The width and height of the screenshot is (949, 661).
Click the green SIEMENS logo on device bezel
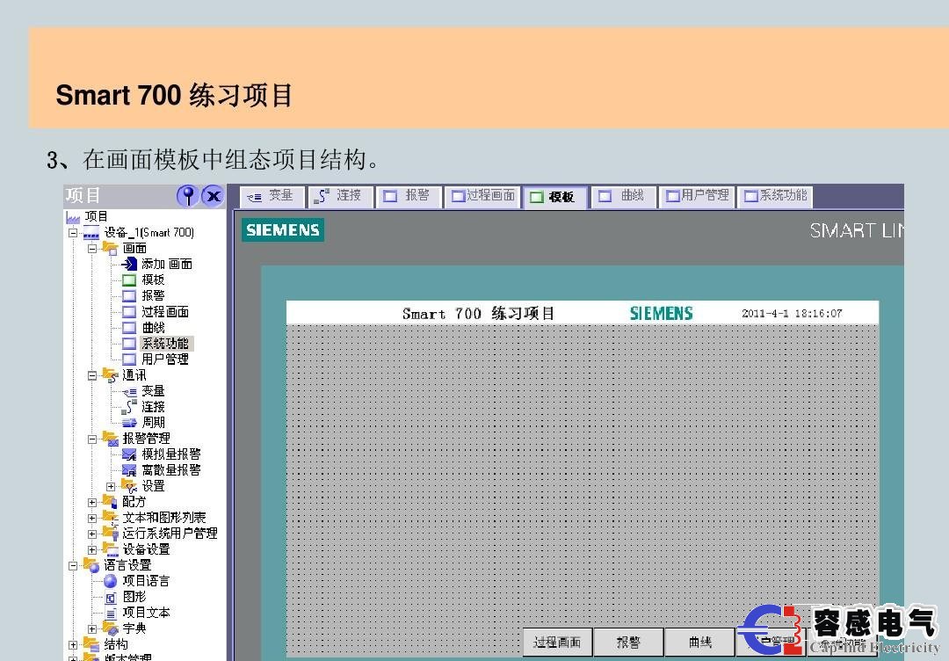click(x=283, y=230)
